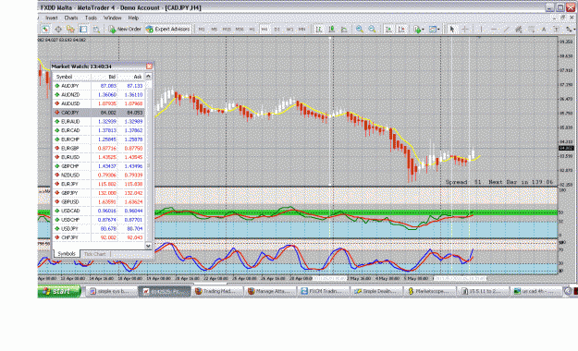Open the Strategy Tester icon
The width and height of the screenshot is (578, 351).
coord(96,30)
